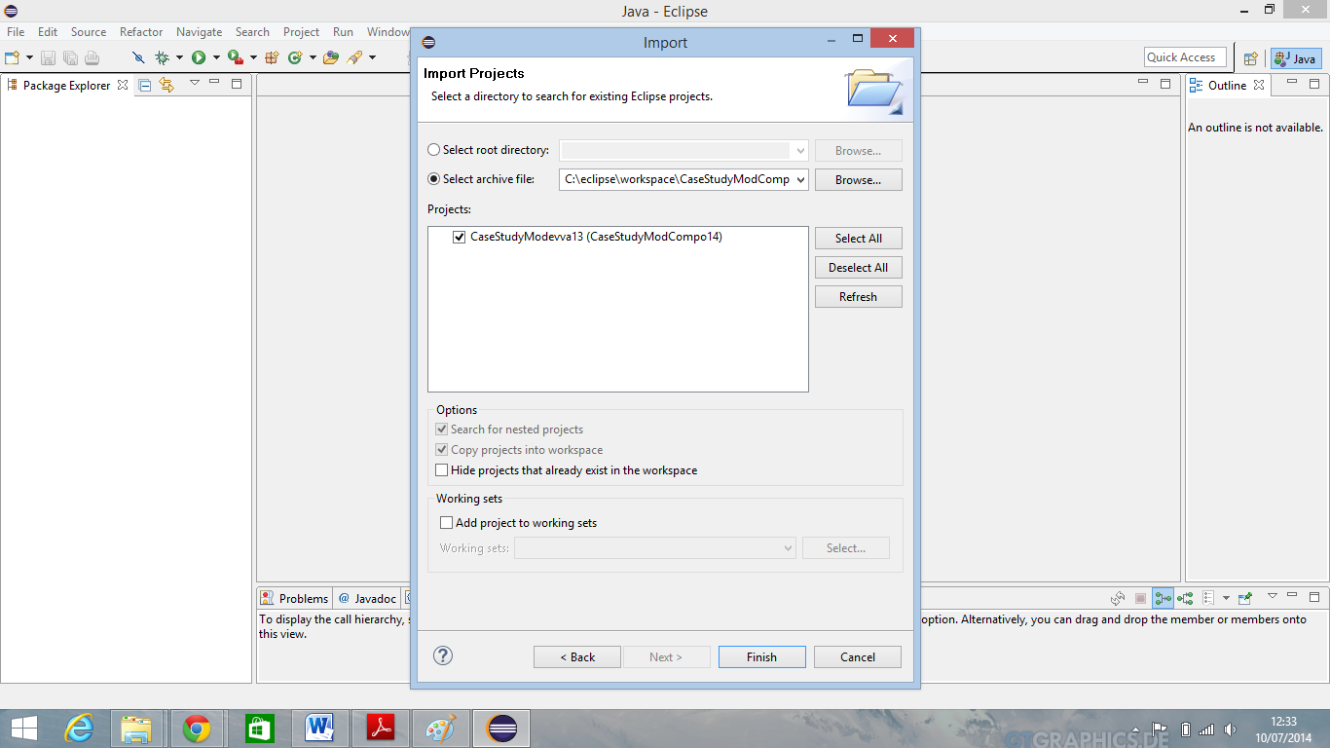Select the 'Select root directory' radio button
This screenshot has width=1330, height=748.
pyautogui.click(x=434, y=150)
